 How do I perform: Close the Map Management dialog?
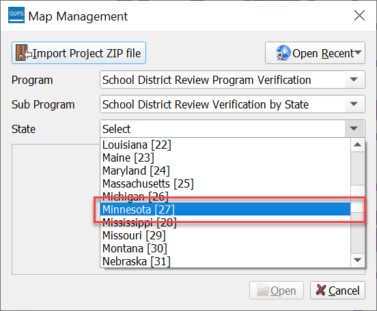click(359, 16)
